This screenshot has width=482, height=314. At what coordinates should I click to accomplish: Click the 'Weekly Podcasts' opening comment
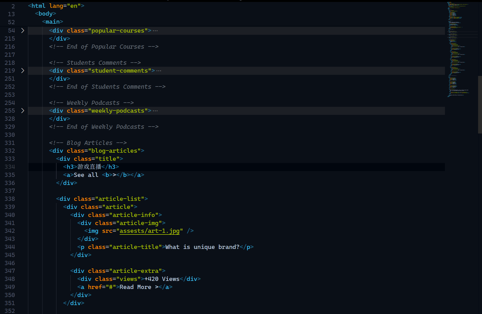point(91,103)
